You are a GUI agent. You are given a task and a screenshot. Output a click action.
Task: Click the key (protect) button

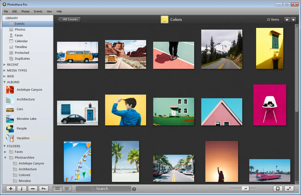[x=44, y=189]
